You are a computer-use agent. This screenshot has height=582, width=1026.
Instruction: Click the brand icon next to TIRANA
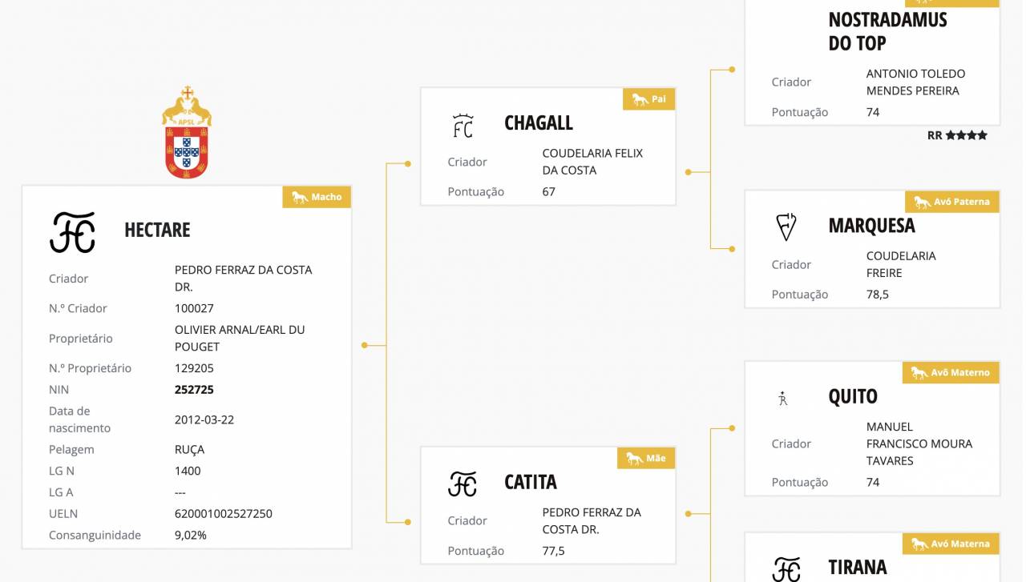point(786,568)
